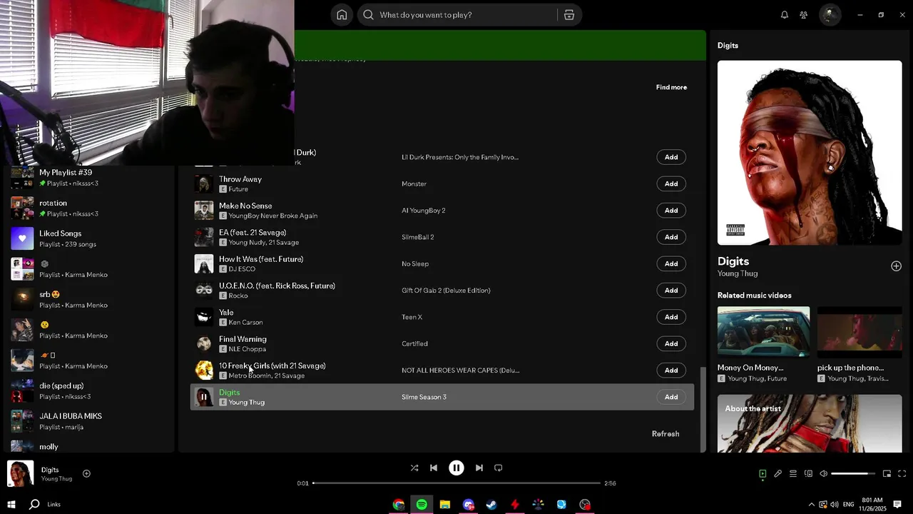Toggle the Now Playing view icon
This screenshot has height=514, width=913.
(762, 474)
